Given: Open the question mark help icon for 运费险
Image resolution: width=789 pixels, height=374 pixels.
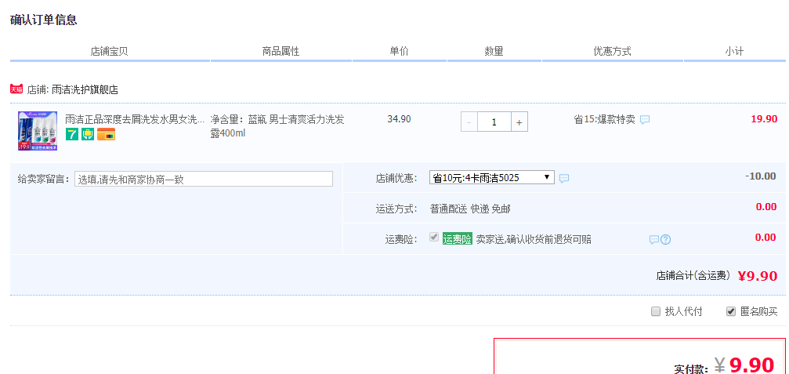Looking at the screenshot, I should pyautogui.click(x=666, y=240).
